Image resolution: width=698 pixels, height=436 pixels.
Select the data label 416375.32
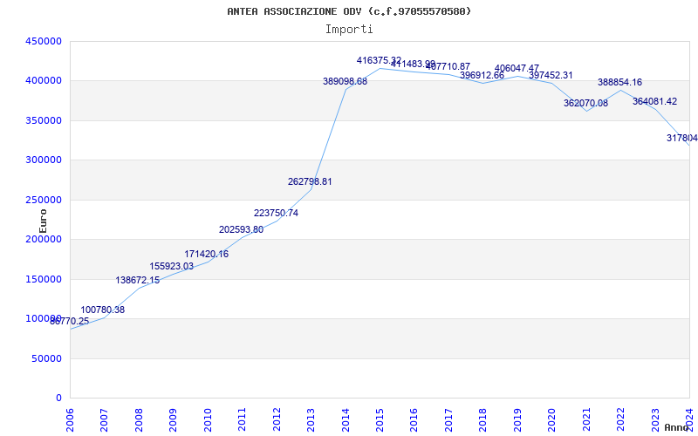point(379,60)
